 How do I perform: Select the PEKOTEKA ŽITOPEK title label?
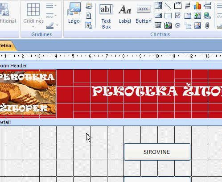click(x=157, y=91)
